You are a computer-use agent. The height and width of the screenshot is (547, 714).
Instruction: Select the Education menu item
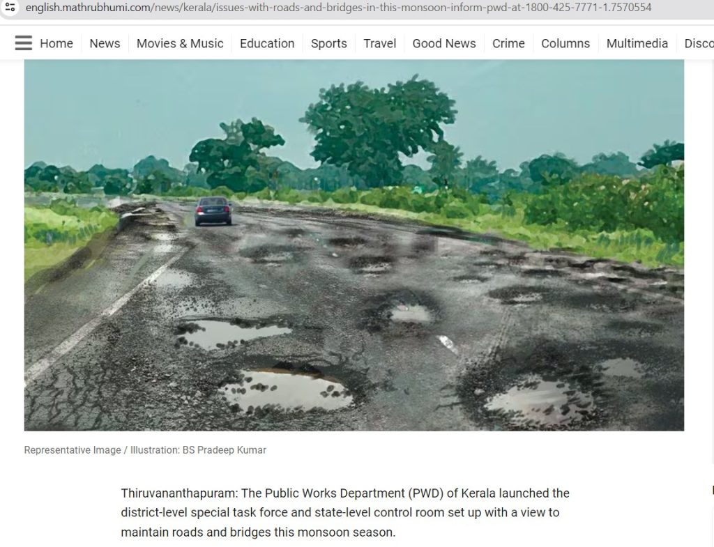(x=267, y=43)
